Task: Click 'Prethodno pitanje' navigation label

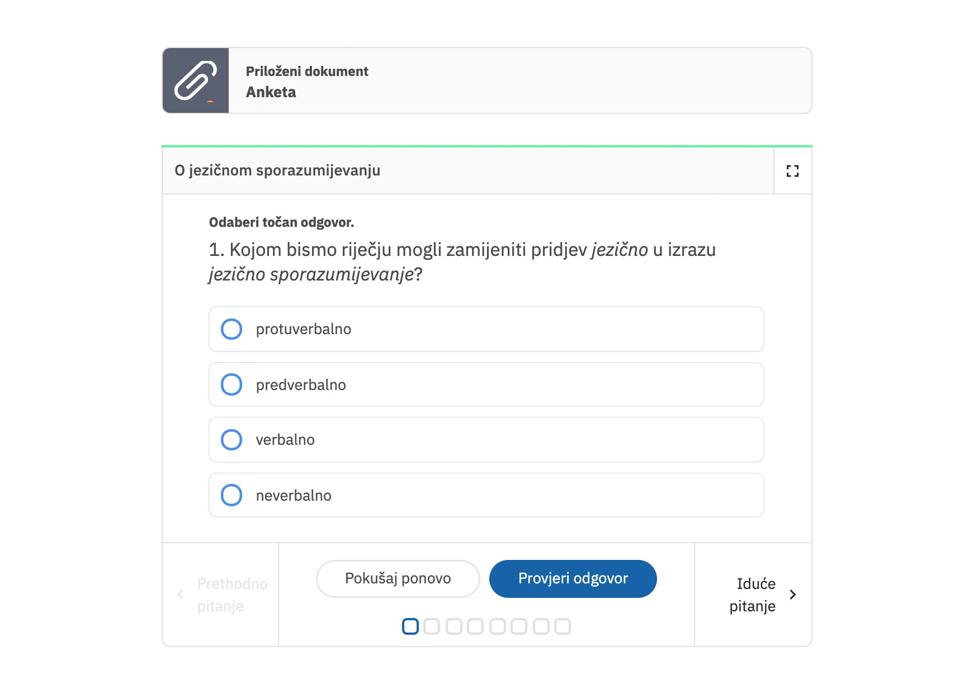Action: [x=232, y=595]
